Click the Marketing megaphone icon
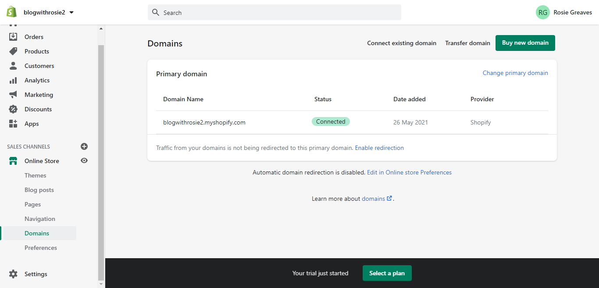The height and width of the screenshot is (288, 599). pyautogui.click(x=13, y=95)
